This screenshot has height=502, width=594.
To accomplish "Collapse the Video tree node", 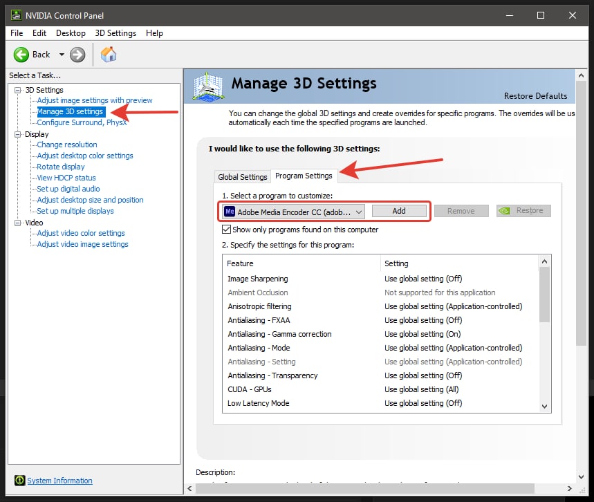I will 17,223.
